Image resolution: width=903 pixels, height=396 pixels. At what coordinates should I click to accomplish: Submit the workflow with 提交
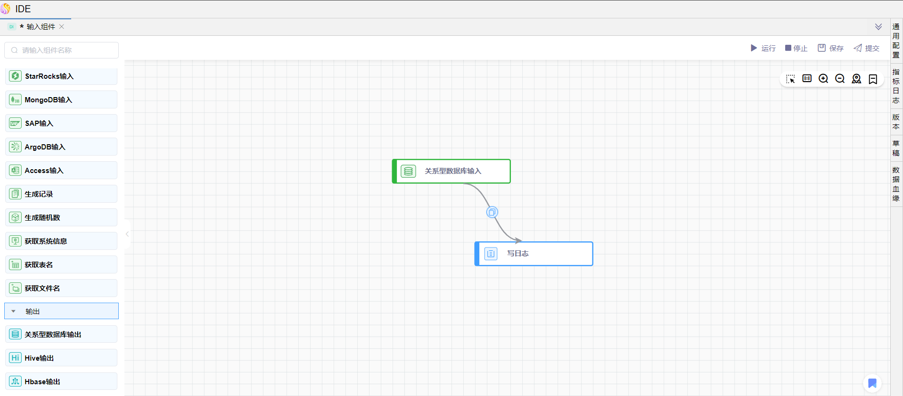866,48
